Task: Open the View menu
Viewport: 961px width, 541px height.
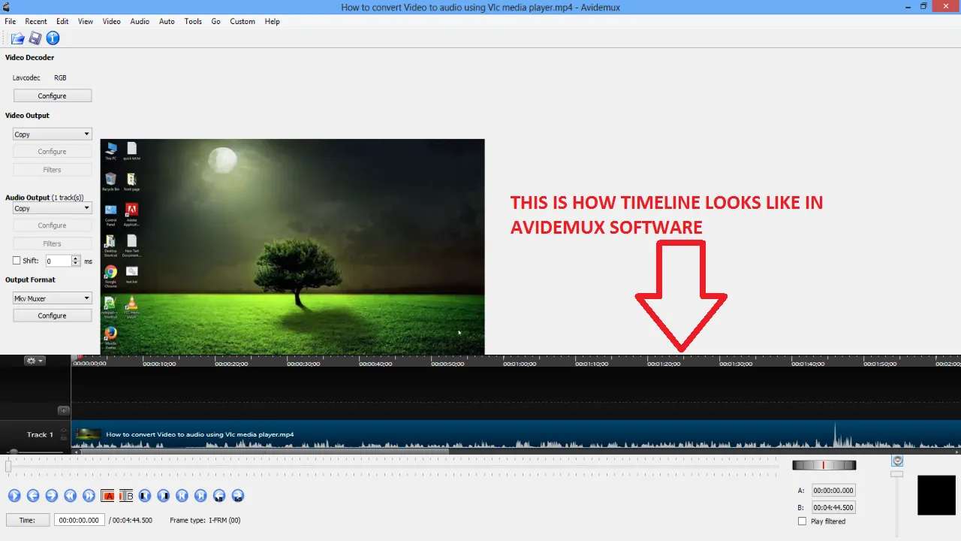Action: (x=86, y=22)
